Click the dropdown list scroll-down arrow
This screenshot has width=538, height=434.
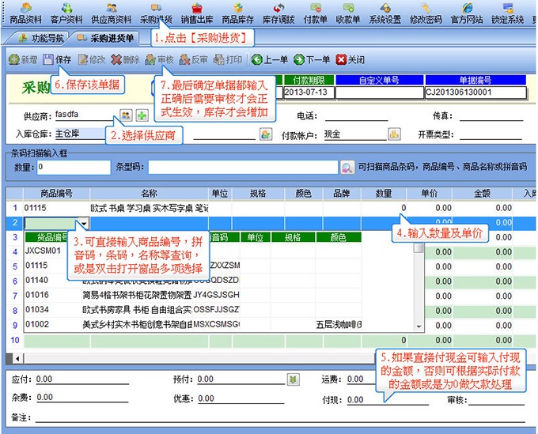pos(419,326)
